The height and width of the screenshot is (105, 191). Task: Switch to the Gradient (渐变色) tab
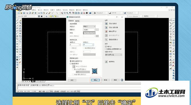tap(77, 21)
